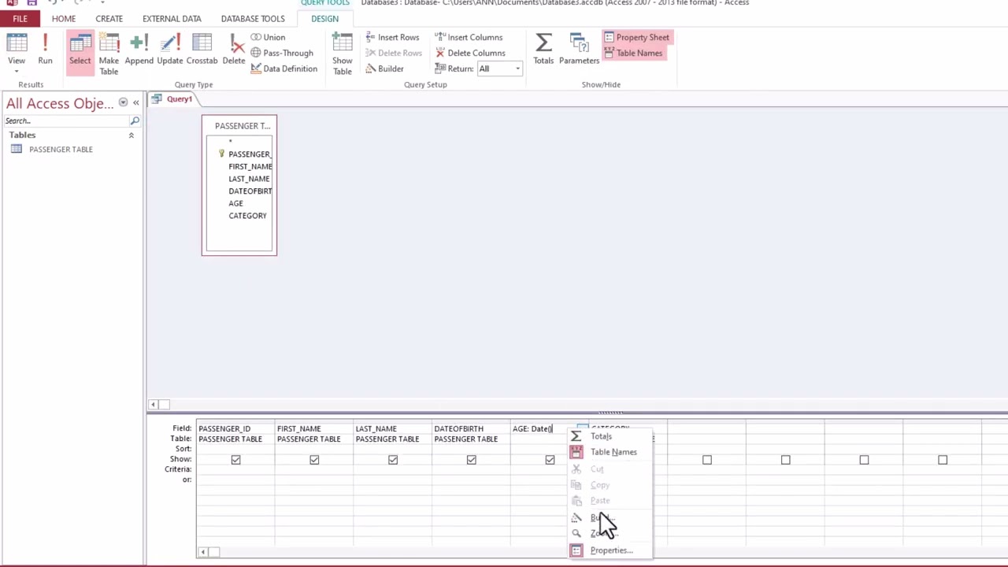Select the Union query option

[x=268, y=37]
